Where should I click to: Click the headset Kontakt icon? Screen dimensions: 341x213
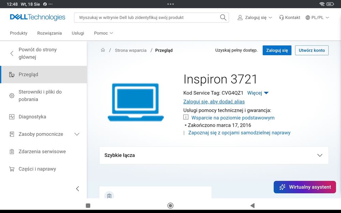tap(281, 18)
